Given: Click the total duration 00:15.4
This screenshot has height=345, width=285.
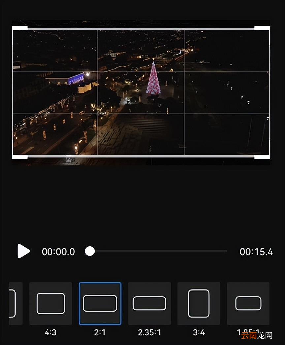Looking at the screenshot, I should pyautogui.click(x=256, y=252).
